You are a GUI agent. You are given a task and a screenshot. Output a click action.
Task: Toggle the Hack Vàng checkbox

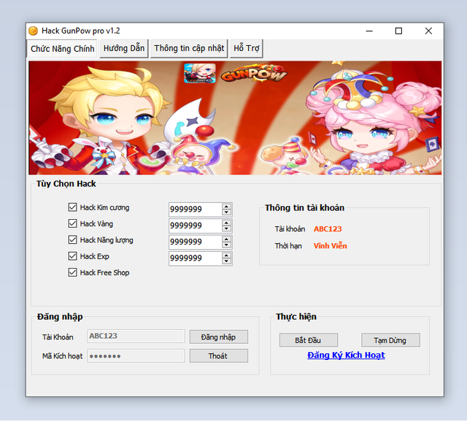(x=72, y=223)
